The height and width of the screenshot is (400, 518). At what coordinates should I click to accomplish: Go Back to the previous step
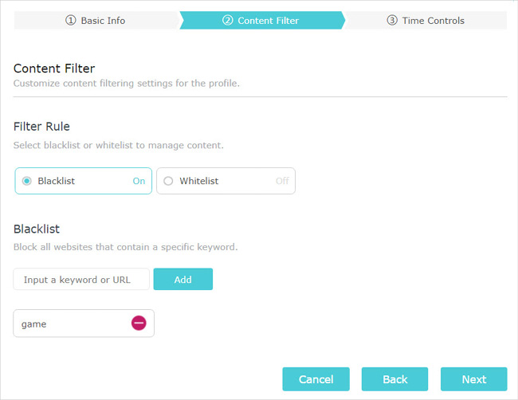pyautogui.click(x=394, y=379)
